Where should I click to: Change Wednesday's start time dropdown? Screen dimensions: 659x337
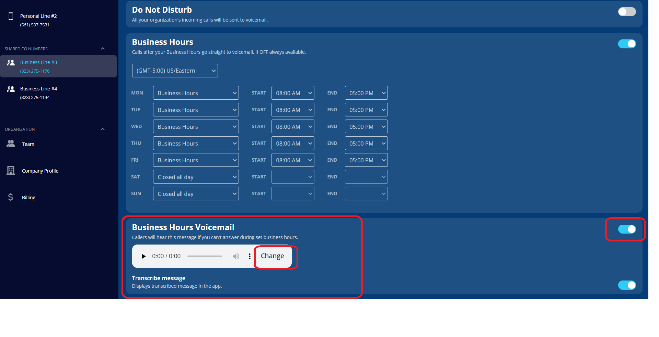pyautogui.click(x=293, y=126)
